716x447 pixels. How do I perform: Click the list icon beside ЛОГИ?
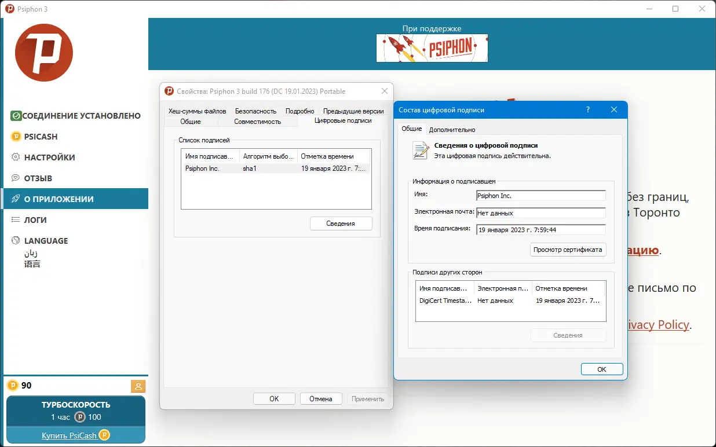click(x=16, y=220)
